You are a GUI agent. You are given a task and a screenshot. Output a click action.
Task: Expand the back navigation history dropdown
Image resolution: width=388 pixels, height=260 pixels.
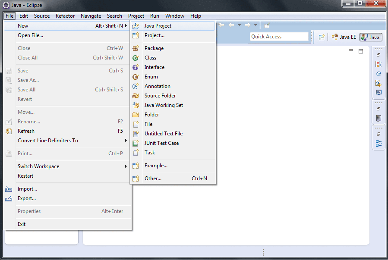(x=239, y=25)
